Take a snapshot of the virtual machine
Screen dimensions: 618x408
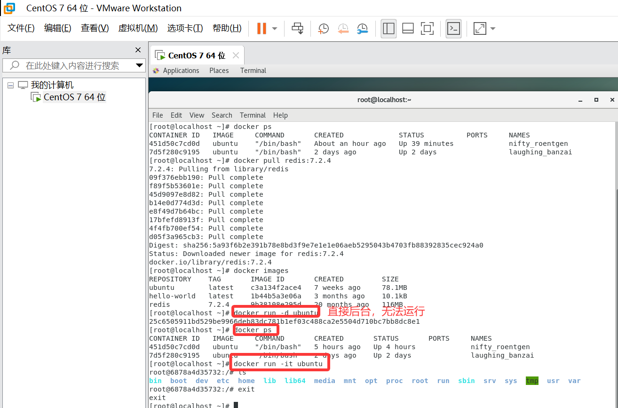click(323, 29)
